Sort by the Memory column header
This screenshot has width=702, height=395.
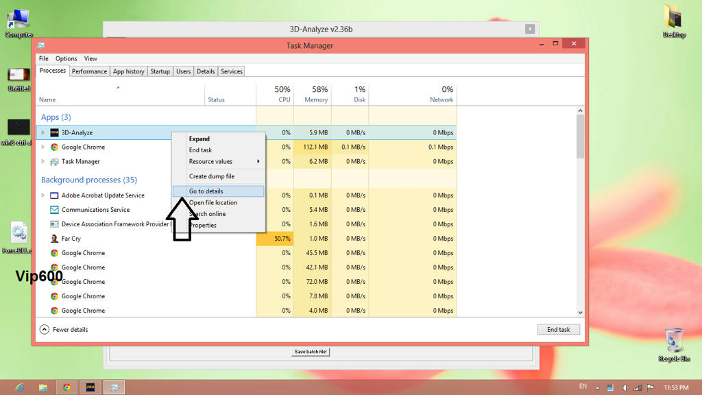pos(313,95)
